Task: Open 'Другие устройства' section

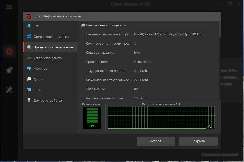Action: point(50,100)
